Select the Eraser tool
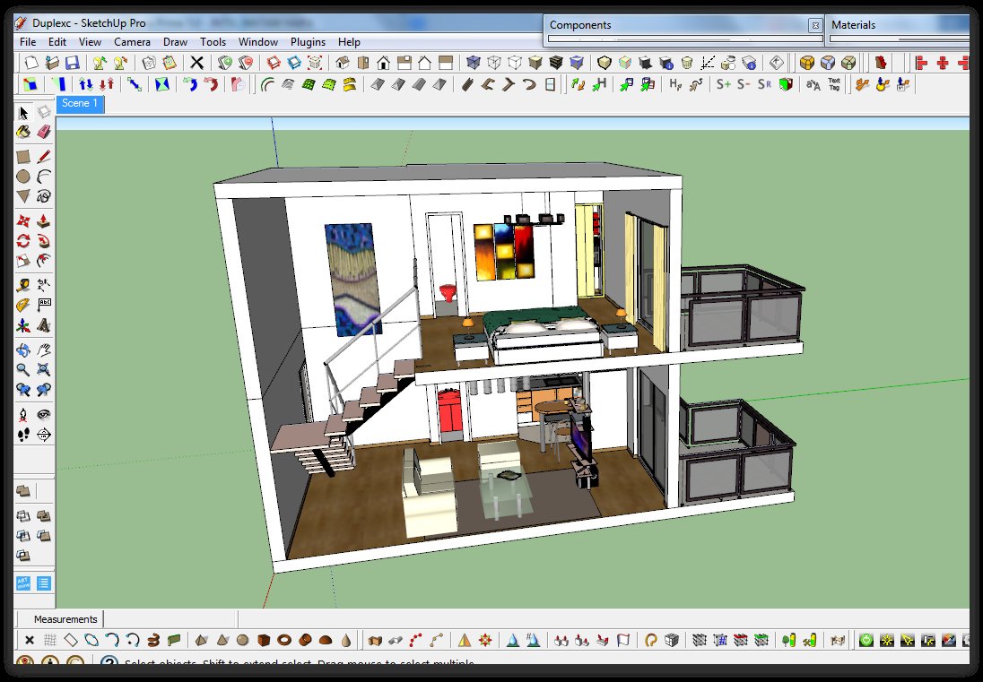The image size is (983, 682). click(x=43, y=132)
